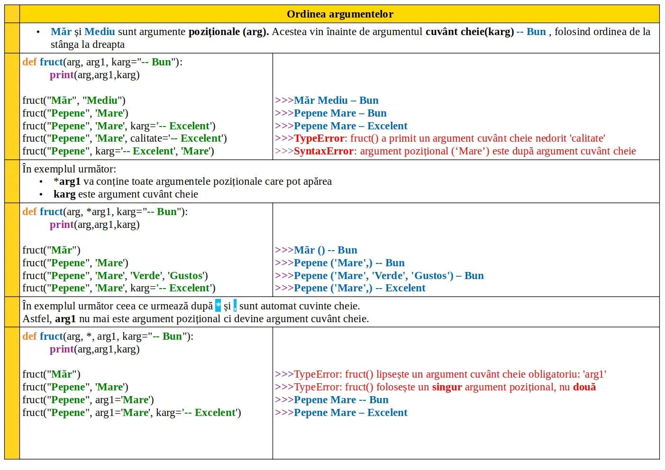Click the output with 'Mare', 'Verde', 'Gustos' tuple

[x=379, y=276]
